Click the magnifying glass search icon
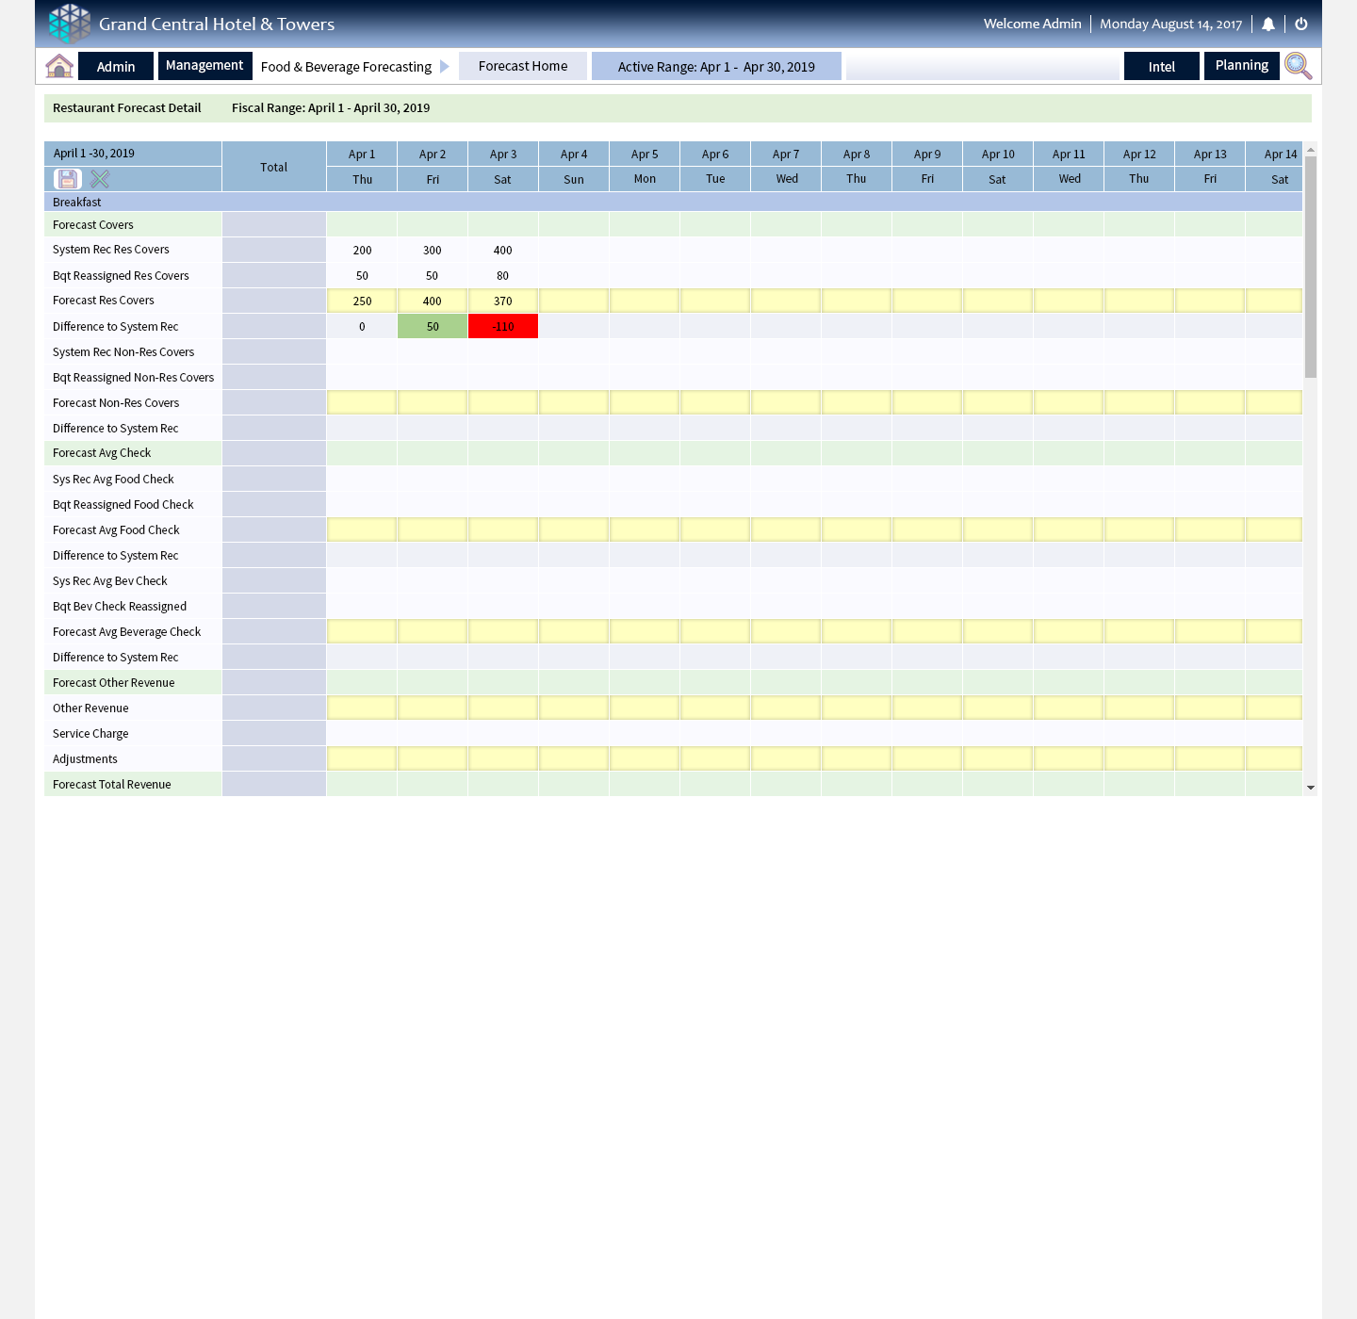This screenshot has width=1357, height=1319. (1298, 66)
